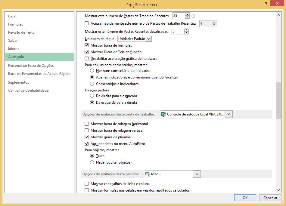This screenshot has height=206, width=286.
Task: Select Tudo for objects display
Action: (92, 156)
